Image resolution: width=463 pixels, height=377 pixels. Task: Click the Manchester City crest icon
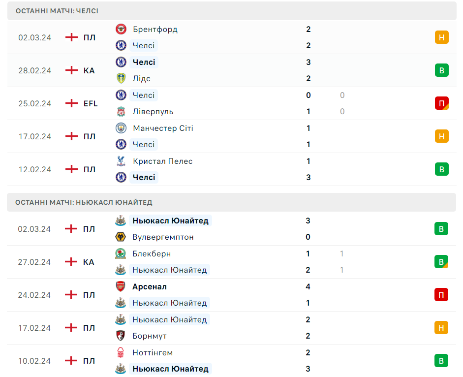(x=121, y=128)
